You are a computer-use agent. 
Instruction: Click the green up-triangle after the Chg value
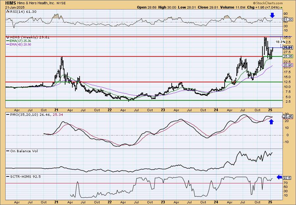282,8
